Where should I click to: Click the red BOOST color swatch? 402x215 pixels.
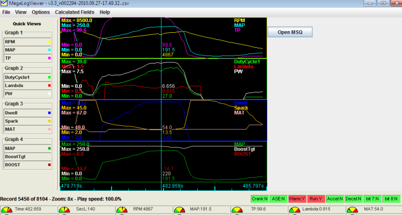[x=49, y=165]
